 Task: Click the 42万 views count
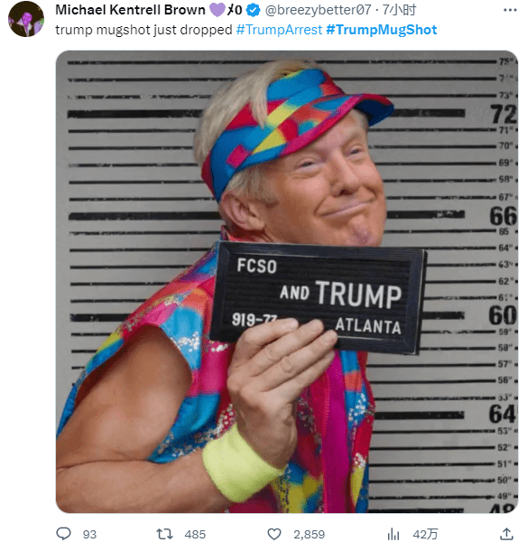[x=425, y=535]
